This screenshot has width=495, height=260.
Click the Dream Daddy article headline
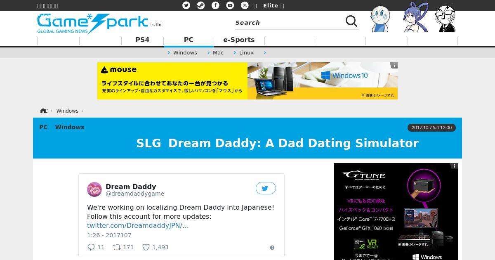pos(277,143)
